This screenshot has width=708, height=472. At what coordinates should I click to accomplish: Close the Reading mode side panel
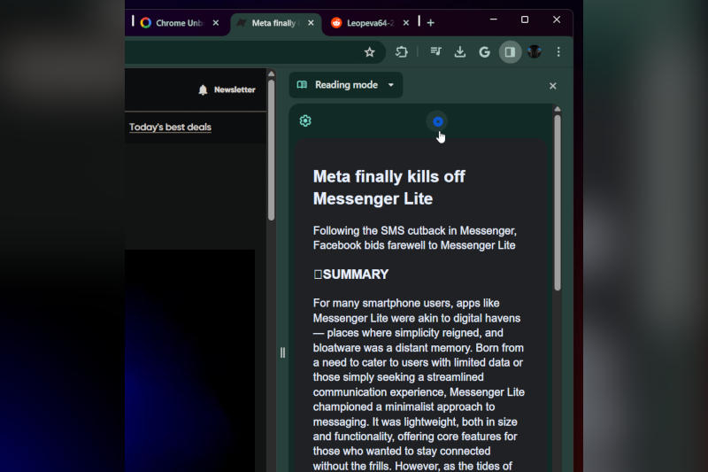coord(553,86)
